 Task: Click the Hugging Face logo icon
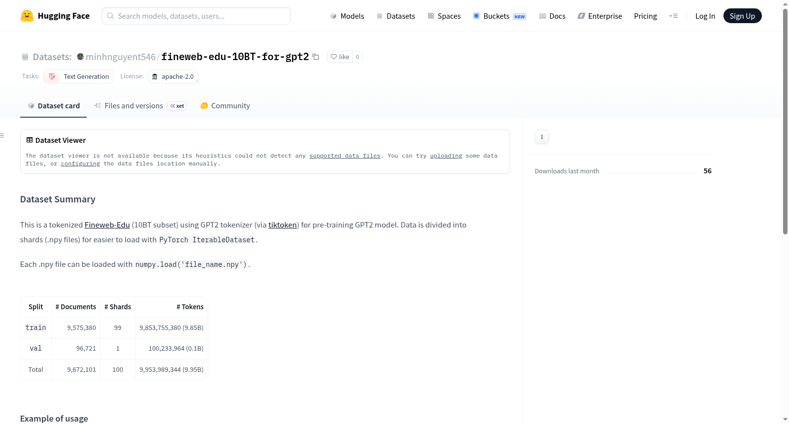[27, 16]
